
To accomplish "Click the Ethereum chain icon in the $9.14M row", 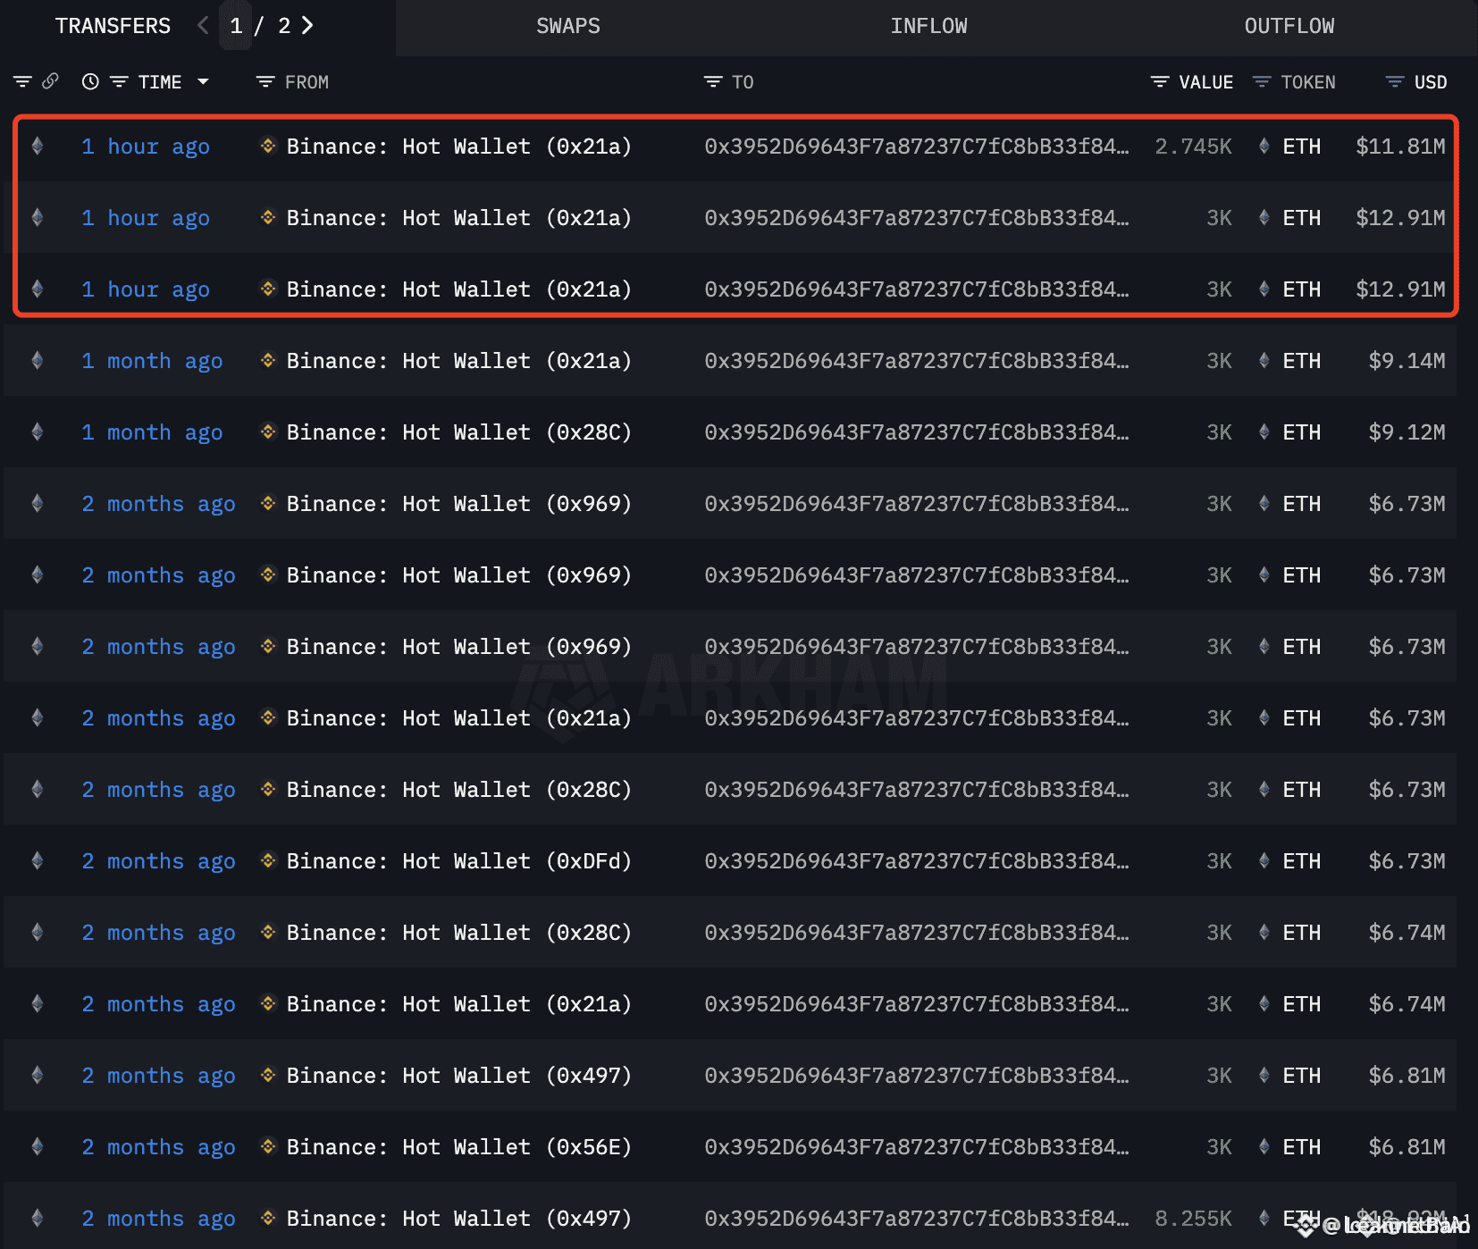I will [38, 360].
